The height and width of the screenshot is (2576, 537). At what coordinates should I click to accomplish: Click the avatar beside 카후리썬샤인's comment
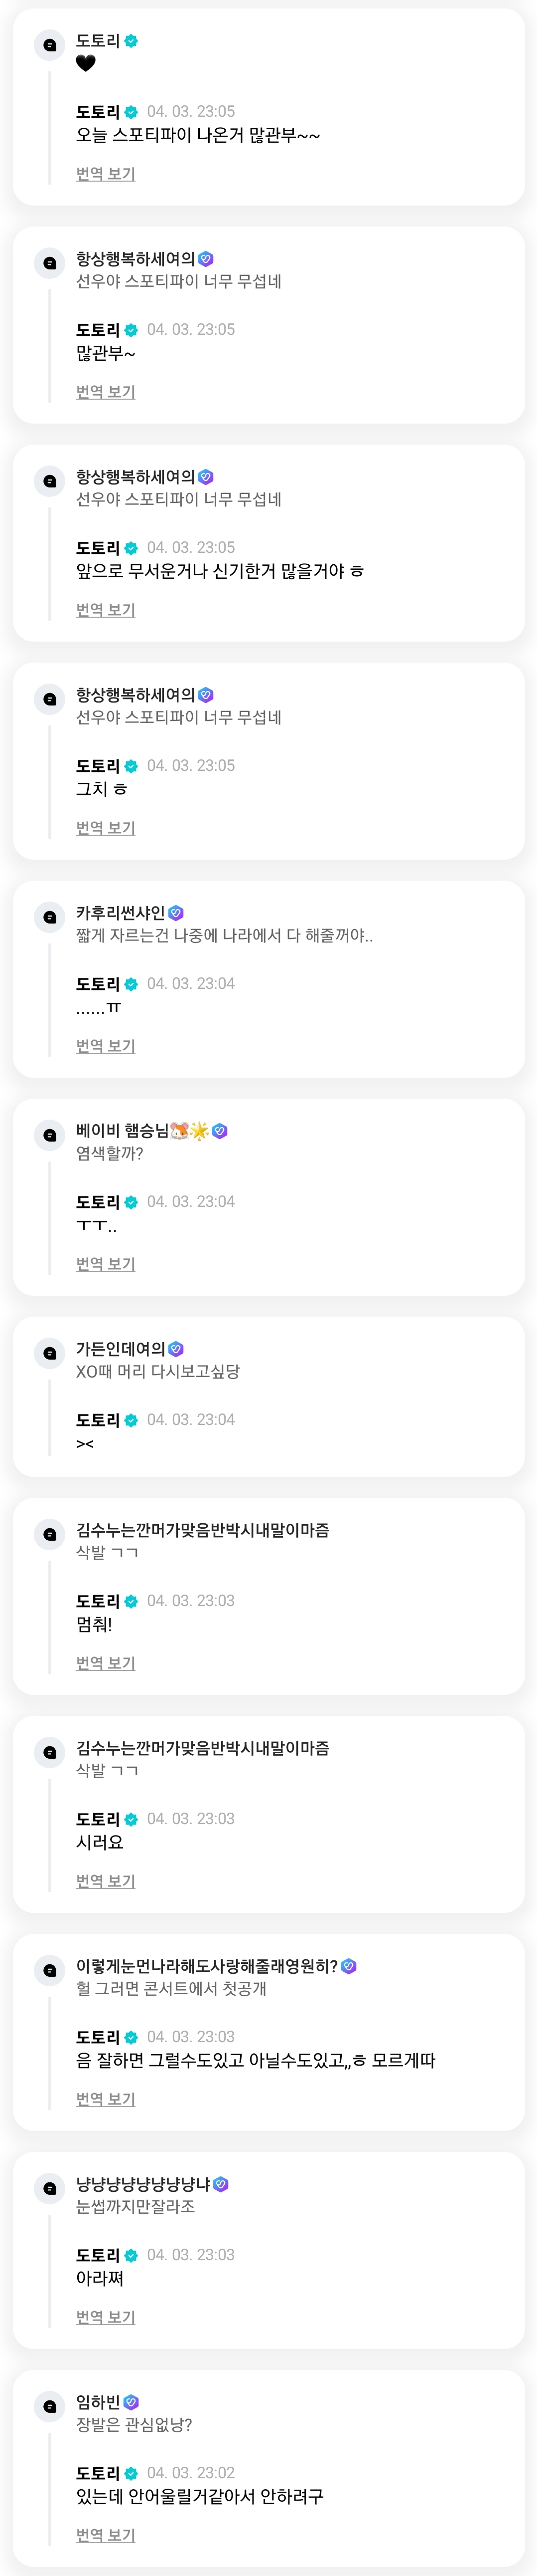point(49,917)
